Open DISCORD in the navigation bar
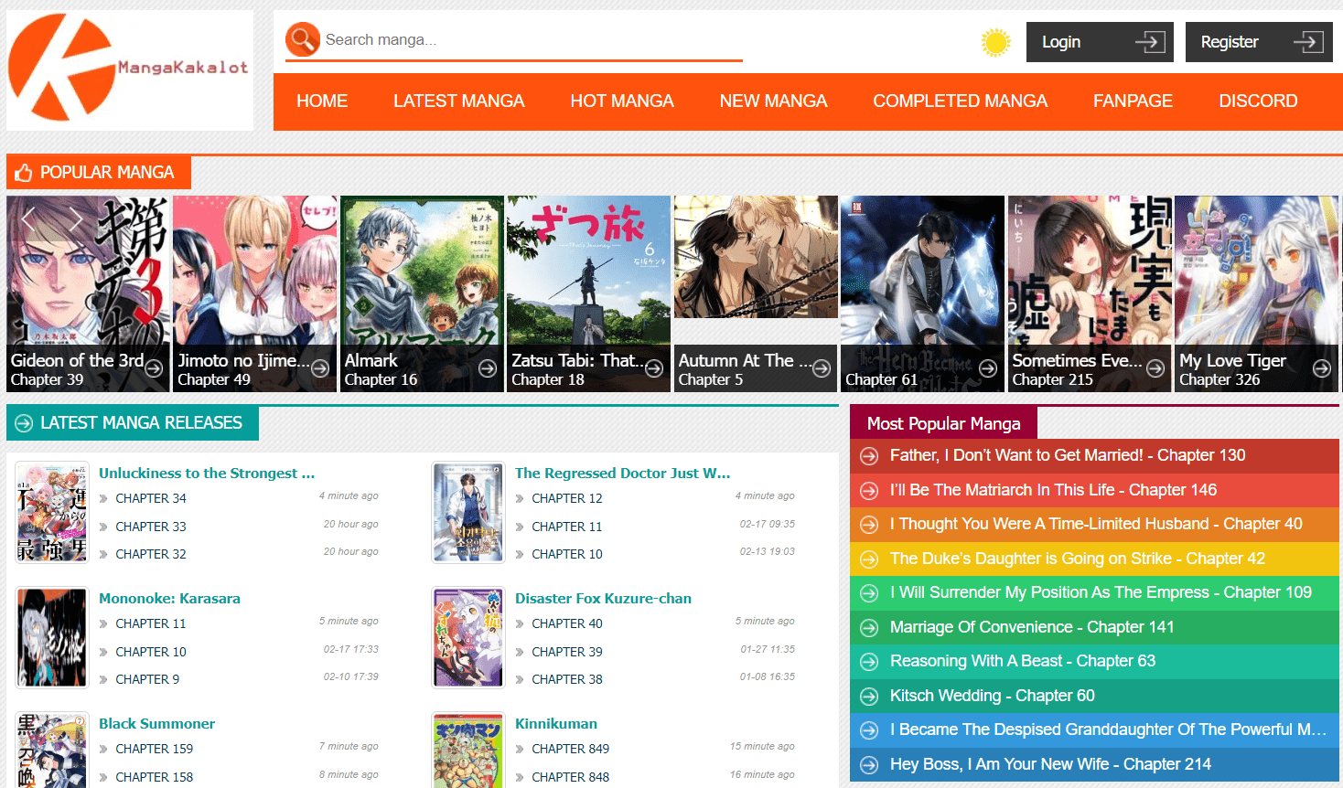The height and width of the screenshot is (788, 1343). point(1258,101)
